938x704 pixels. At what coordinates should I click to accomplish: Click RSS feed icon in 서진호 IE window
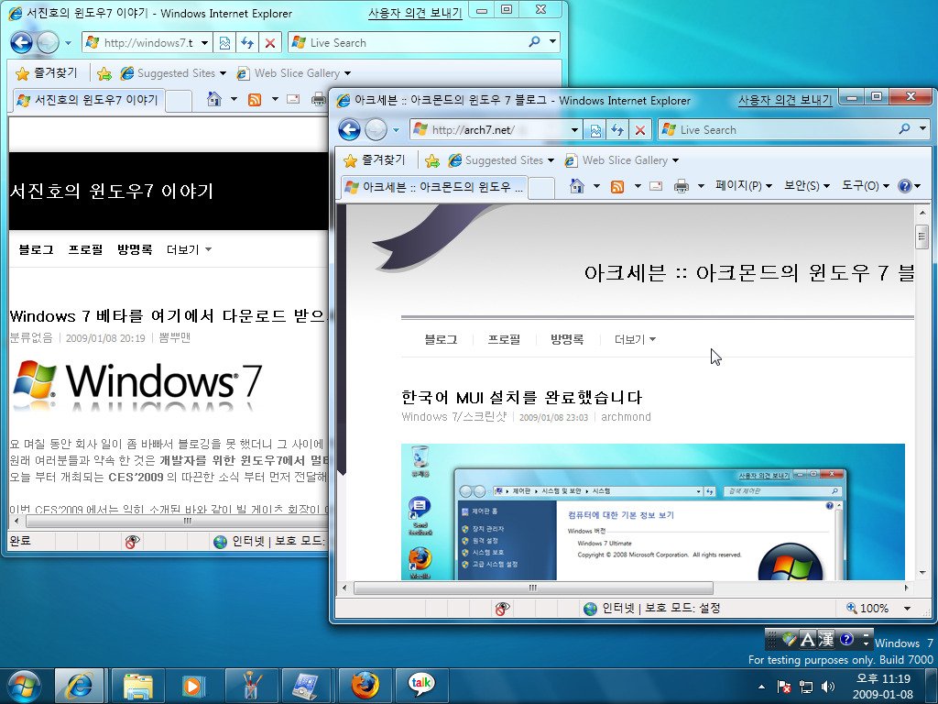click(x=255, y=99)
